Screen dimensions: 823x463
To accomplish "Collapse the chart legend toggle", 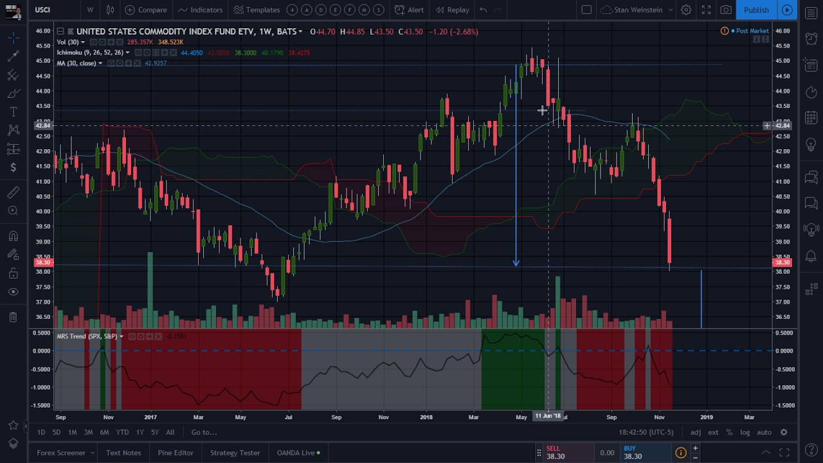I will pyautogui.click(x=60, y=32).
